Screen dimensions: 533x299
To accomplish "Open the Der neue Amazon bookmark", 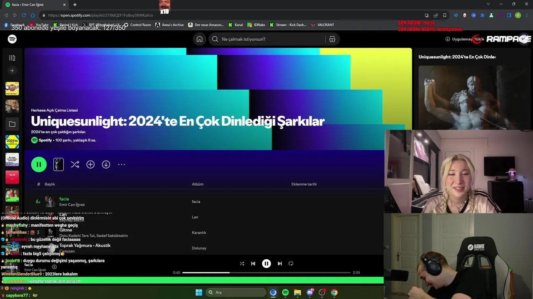I will 206,25.
